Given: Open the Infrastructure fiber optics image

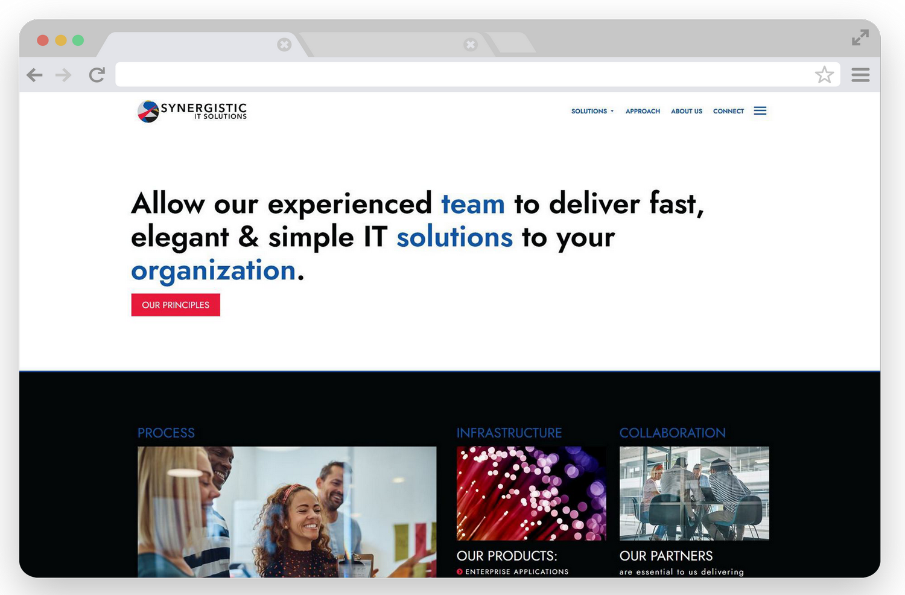Looking at the screenshot, I should [x=531, y=493].
